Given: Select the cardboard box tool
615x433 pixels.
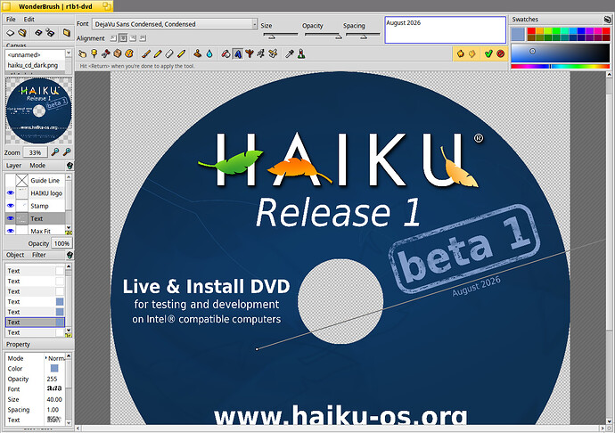Looking at the screenshot, I should 118,53.
